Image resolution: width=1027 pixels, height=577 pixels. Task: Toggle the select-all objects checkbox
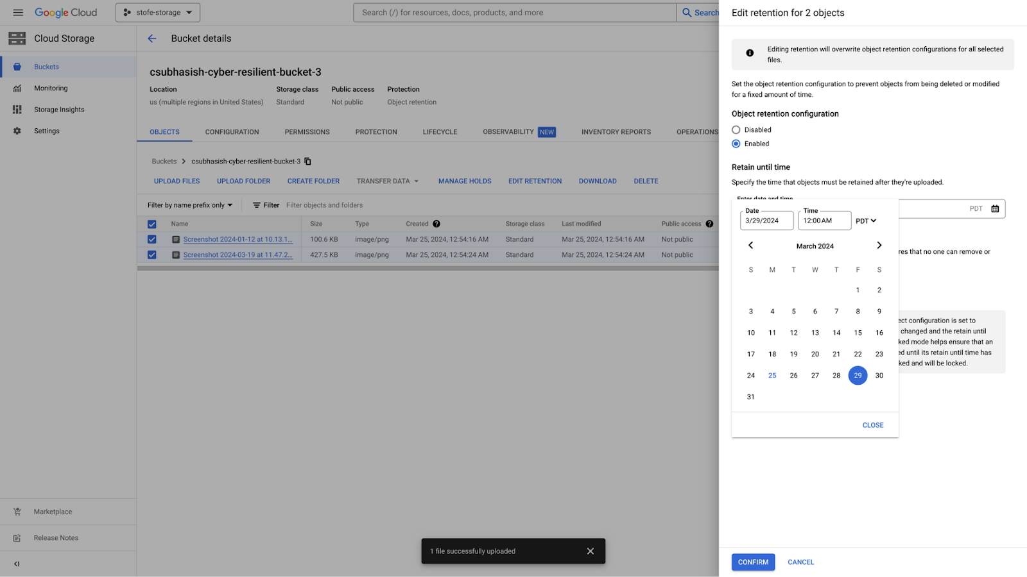pyautogui.click(x=152, y=224)
